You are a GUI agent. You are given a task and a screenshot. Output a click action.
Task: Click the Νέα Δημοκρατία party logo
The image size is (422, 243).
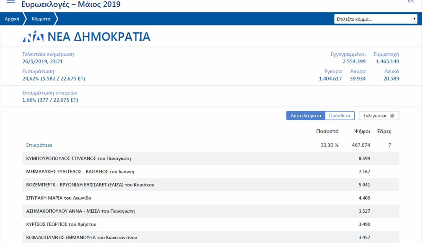pyautogui.click(x=33, y=37)
